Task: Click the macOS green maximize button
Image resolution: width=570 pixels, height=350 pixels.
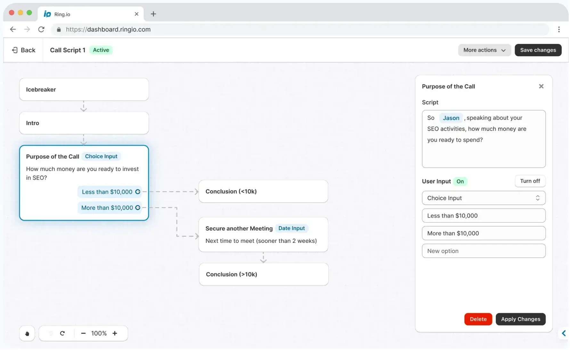Action: 29,13
